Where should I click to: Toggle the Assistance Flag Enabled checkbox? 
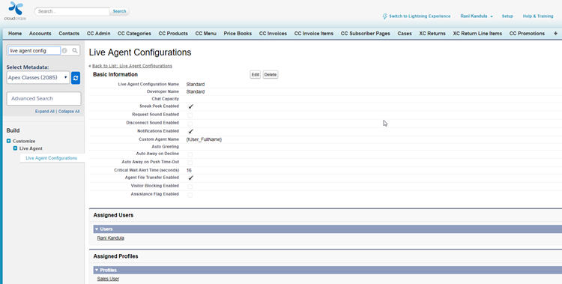(x=190, y=195)
